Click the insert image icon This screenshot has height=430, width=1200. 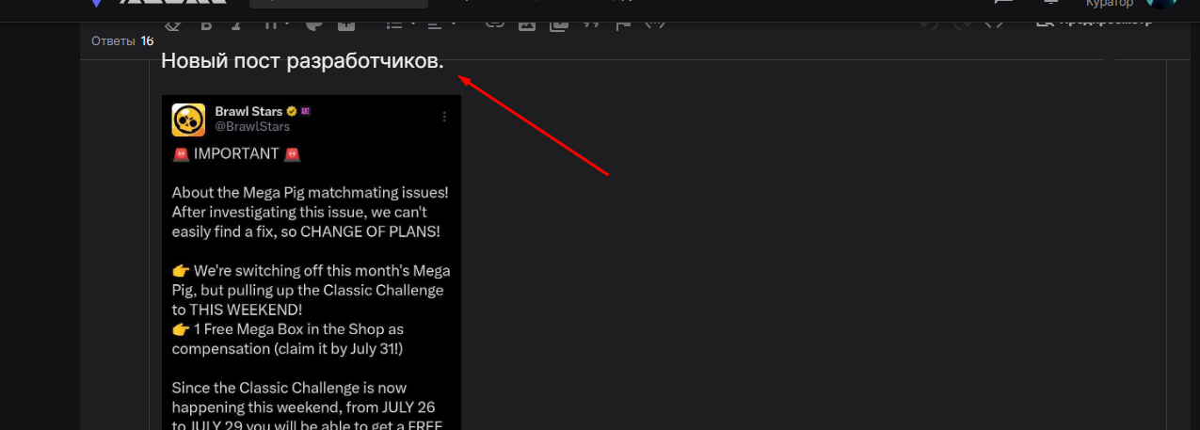tap(527, 24)
